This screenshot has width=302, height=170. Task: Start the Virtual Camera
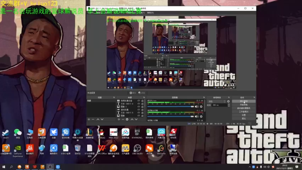coord(243,108)
